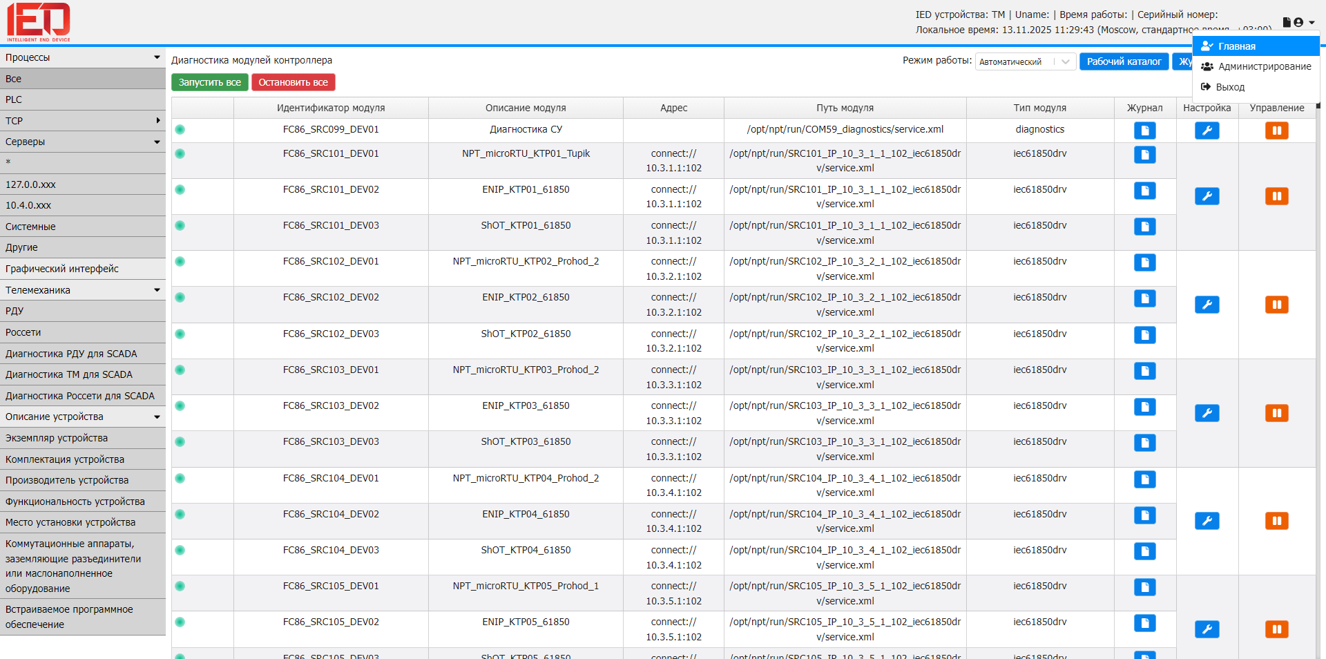Select Администрирование from the user menu
The height and width of the screenshot is (659, 1326).
pyautogui.click(x=1264, y=66)
